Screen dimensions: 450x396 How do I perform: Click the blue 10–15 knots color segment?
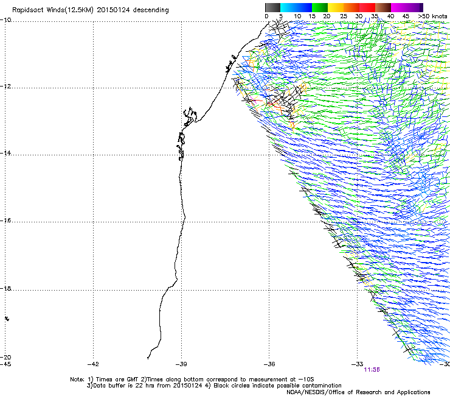coord(304,7)
